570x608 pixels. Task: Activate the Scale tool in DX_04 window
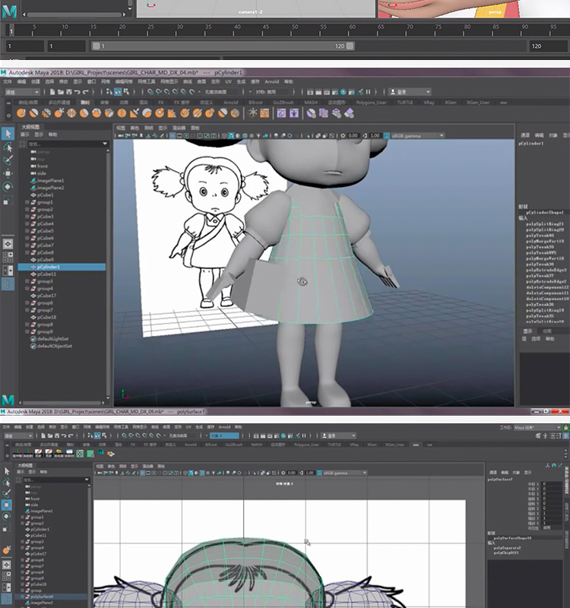click(8, 200)
